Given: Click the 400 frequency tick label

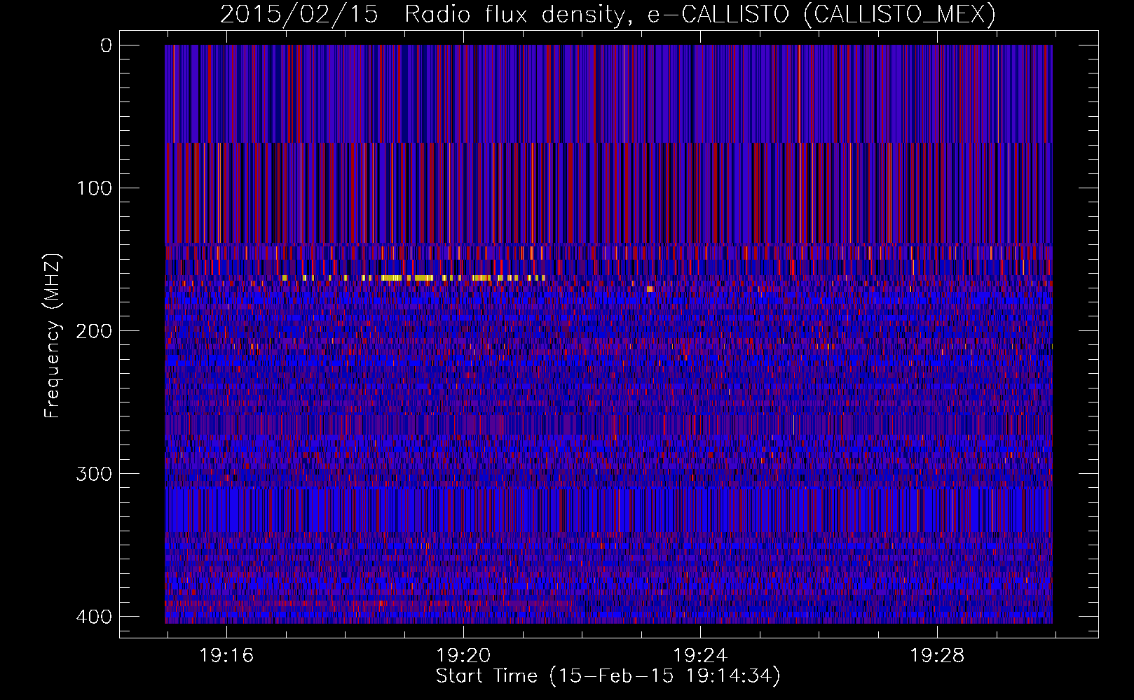Looking at the screenshot, I should pyautogui.click(x=94, y=617).
